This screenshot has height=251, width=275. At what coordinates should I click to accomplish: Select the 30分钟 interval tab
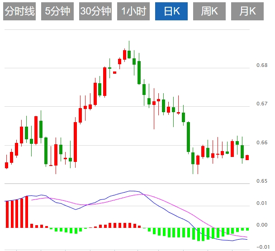pos(95,11)
